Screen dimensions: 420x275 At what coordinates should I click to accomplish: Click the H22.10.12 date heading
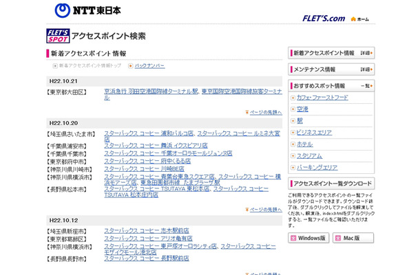[63, 221]
